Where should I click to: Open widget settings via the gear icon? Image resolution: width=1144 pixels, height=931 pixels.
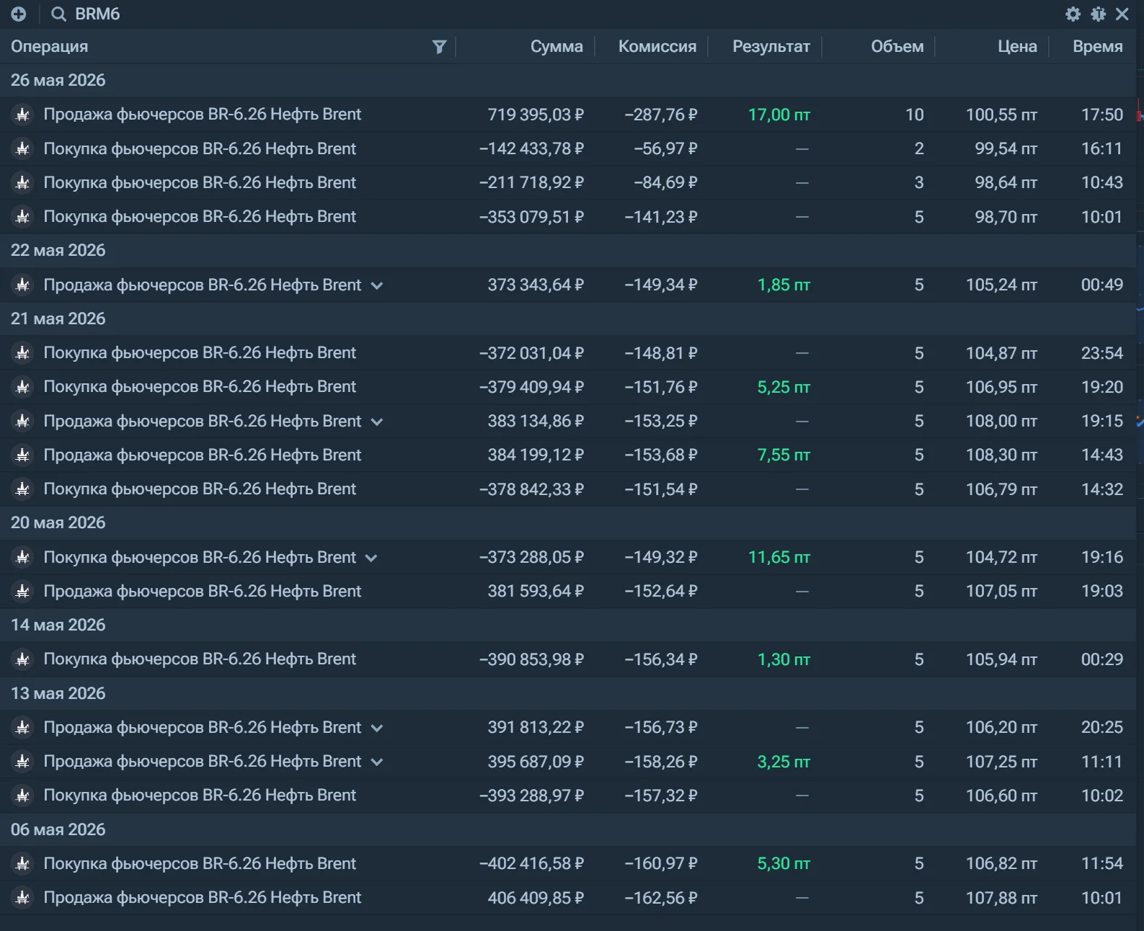(x=1073, y=14)
